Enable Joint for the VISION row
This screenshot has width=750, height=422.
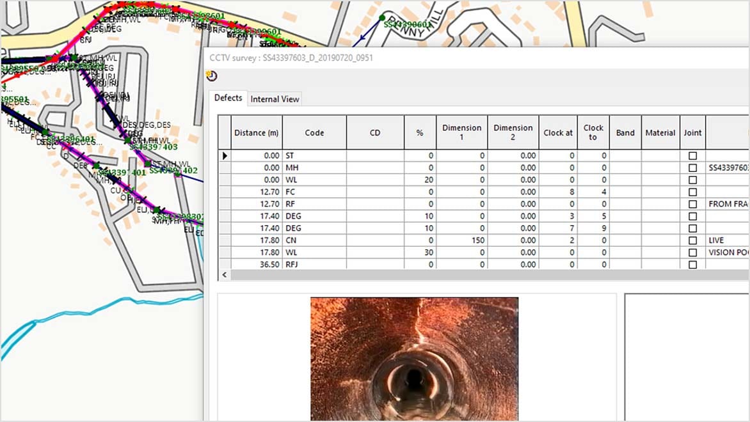692,253
